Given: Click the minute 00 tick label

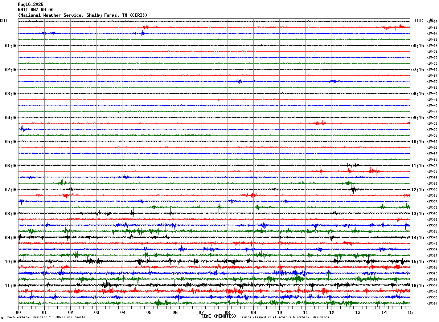Looking at the screenshot, I should (x=18, y=312).
